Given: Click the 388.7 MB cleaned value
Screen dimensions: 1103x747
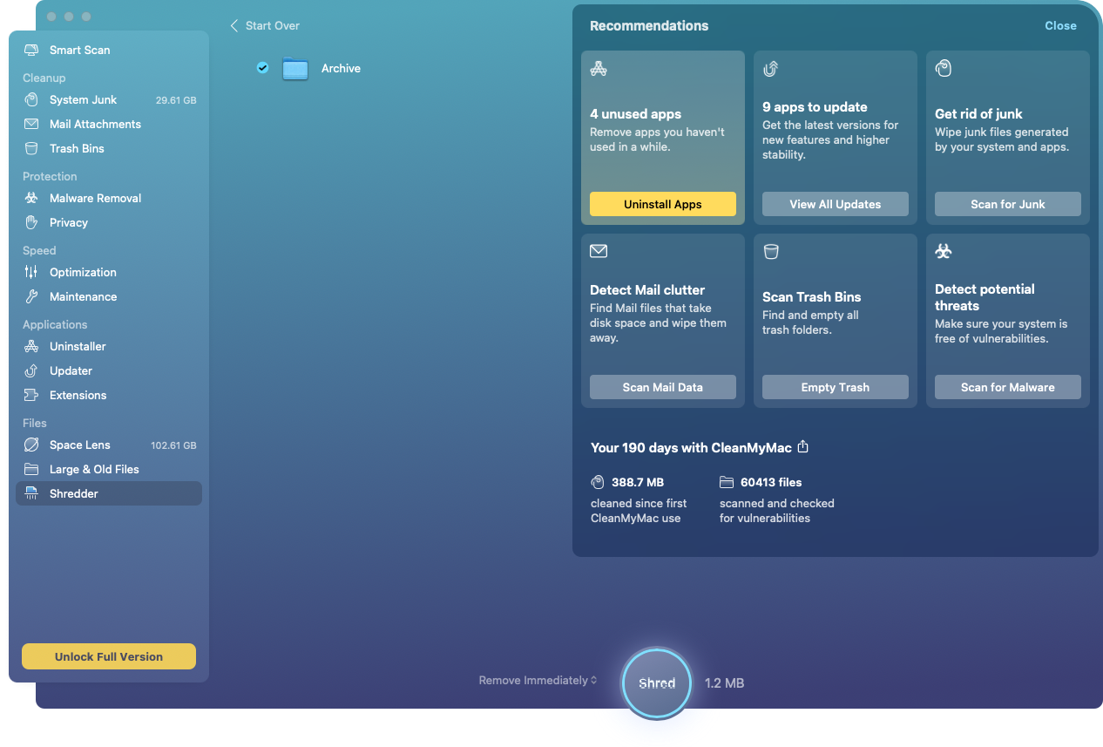Looking at the screenshot, I should [638, 482].
